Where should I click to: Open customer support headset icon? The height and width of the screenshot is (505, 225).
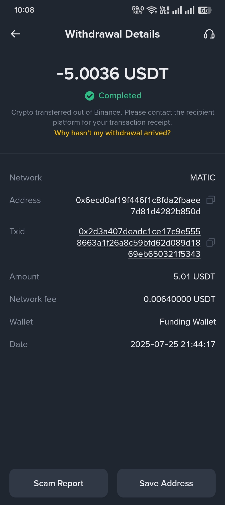click(209, 34)
